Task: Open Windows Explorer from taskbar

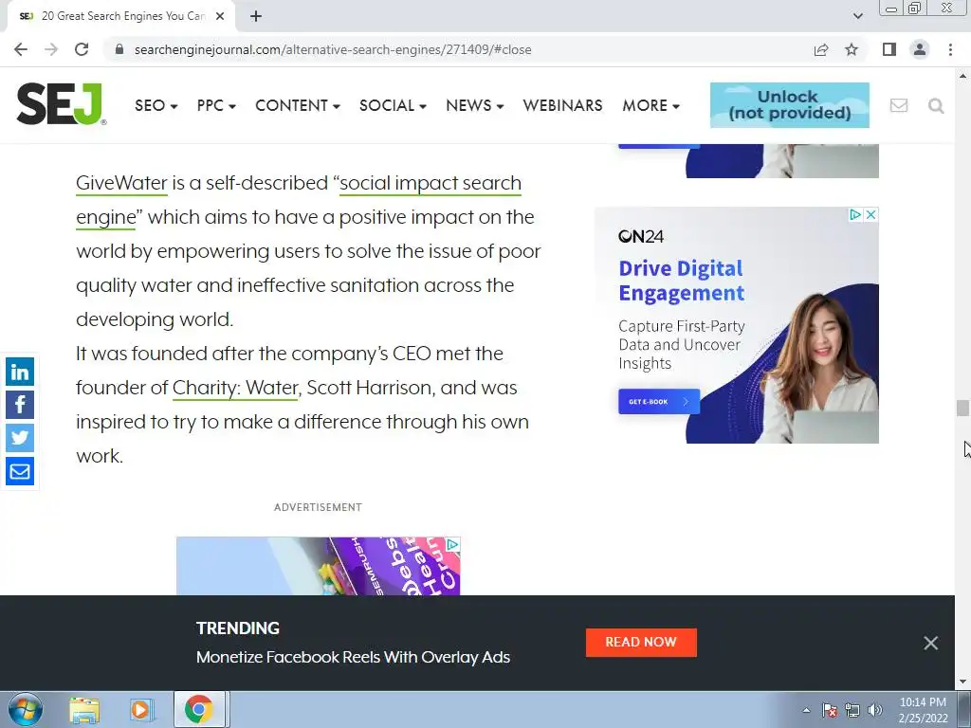Action: 84,709
